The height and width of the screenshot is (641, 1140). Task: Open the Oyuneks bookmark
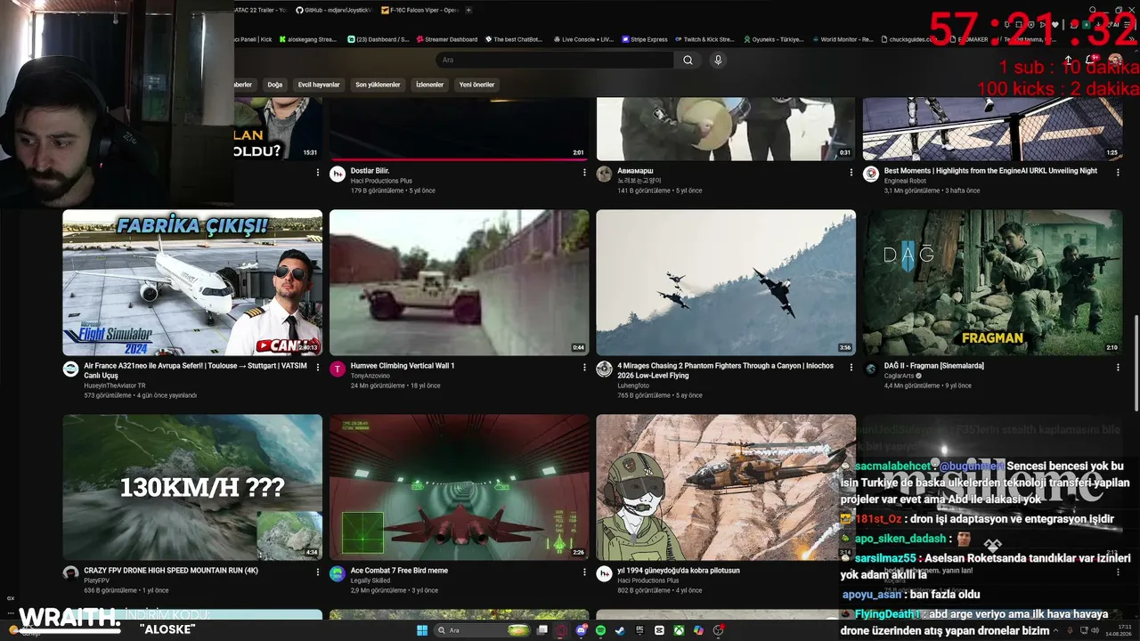click(773, 39)
